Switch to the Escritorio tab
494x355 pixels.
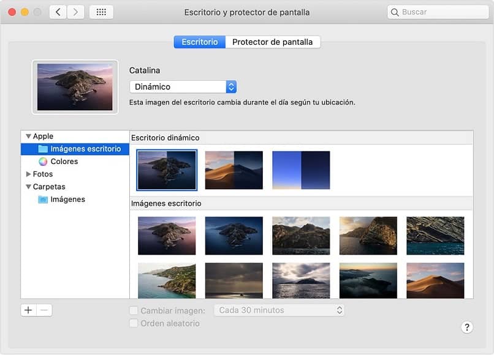pyautogui.click(x=199, y=42)
